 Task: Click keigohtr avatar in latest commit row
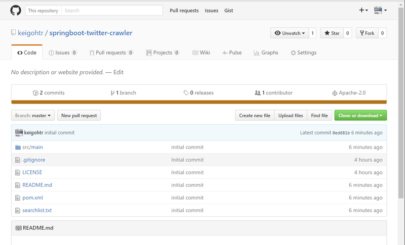click(19, 133)
